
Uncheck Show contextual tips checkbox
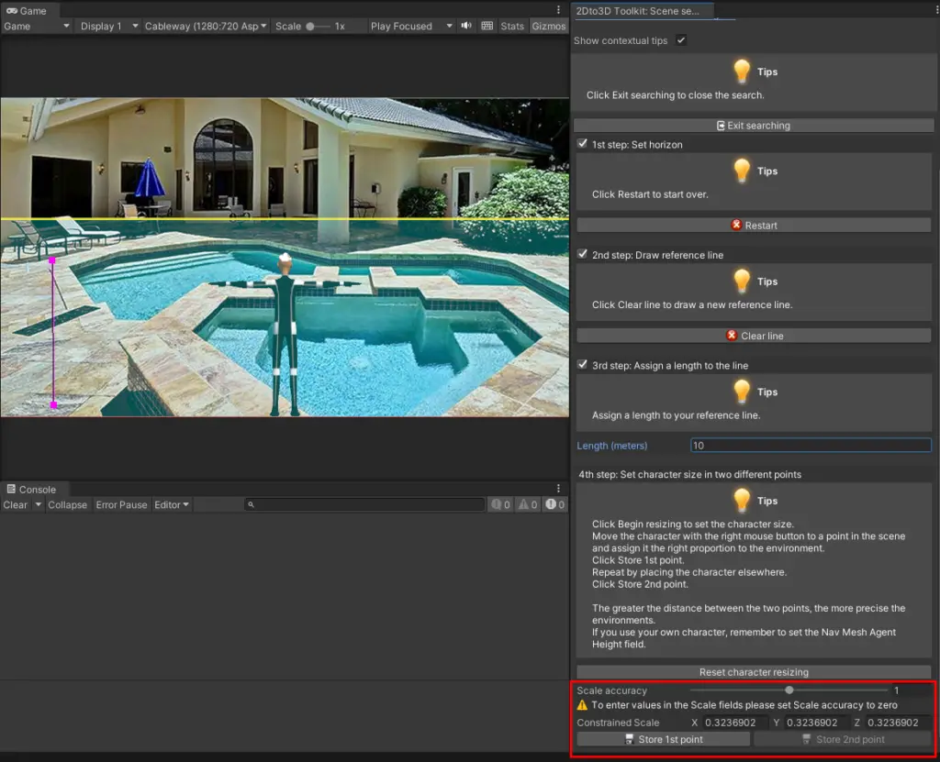click(x=680, y=40)
